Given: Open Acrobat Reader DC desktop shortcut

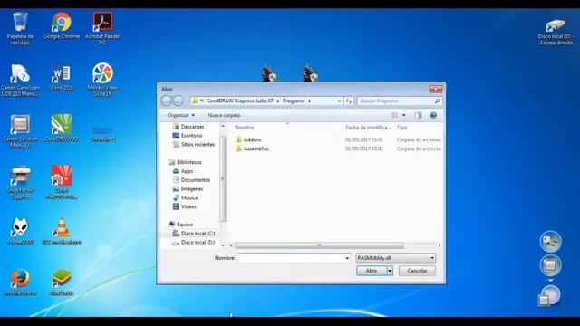Looking at the screenshot, I should coord(102,28).
